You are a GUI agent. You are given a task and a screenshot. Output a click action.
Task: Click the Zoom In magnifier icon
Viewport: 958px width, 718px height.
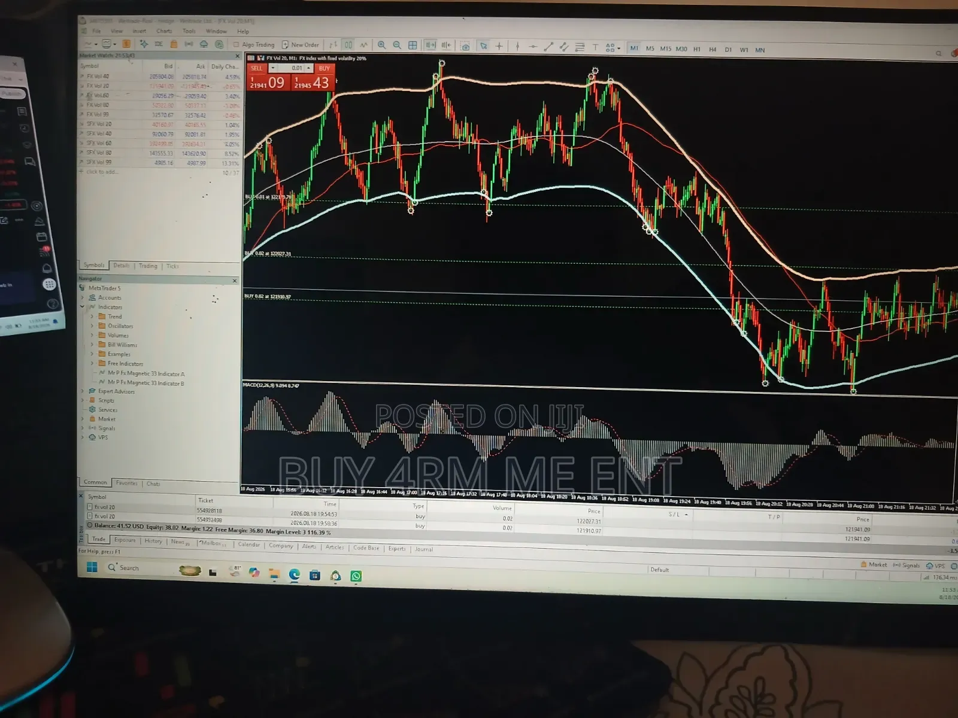coord(381,45)
